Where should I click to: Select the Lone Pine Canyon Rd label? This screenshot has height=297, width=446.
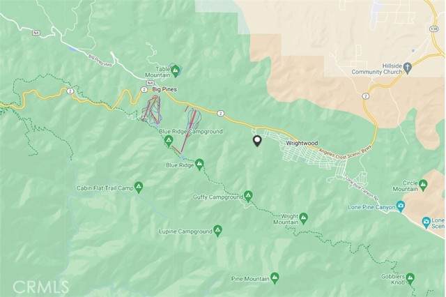click(x=360, y=185)
